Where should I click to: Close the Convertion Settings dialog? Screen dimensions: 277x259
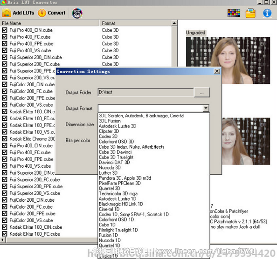[x=217, y=71]
